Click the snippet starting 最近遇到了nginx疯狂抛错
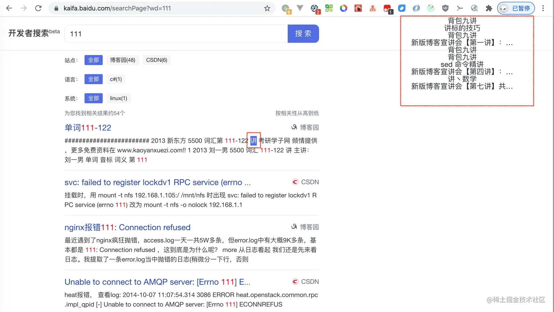The width and height of the screenshot is (554, 312). 191,250
